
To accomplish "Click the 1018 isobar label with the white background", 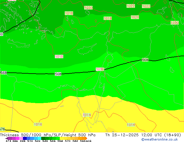I will [x=59, y=57].
